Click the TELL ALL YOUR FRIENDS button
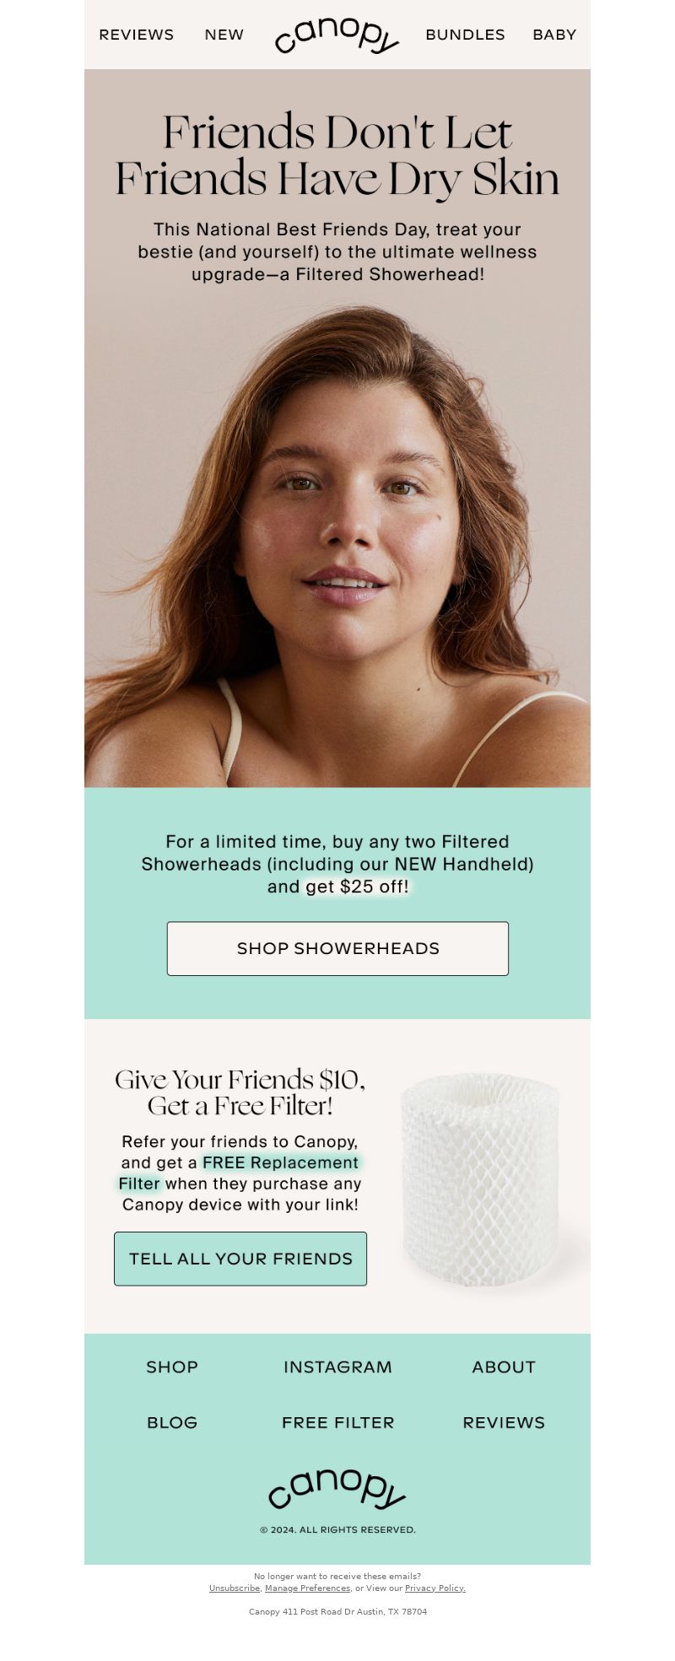Image resolution: width=675 pixels, height=1661 pixels. pos(240,1259)
